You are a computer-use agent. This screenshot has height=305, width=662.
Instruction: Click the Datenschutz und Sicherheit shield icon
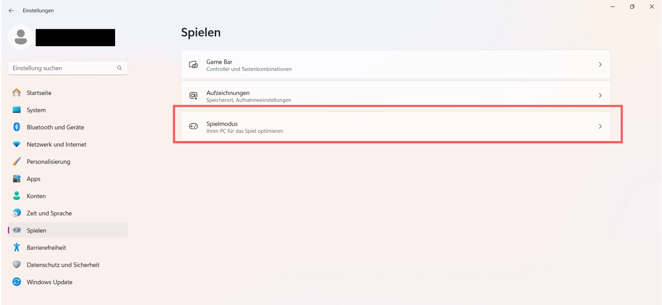[x=17, y=265]
